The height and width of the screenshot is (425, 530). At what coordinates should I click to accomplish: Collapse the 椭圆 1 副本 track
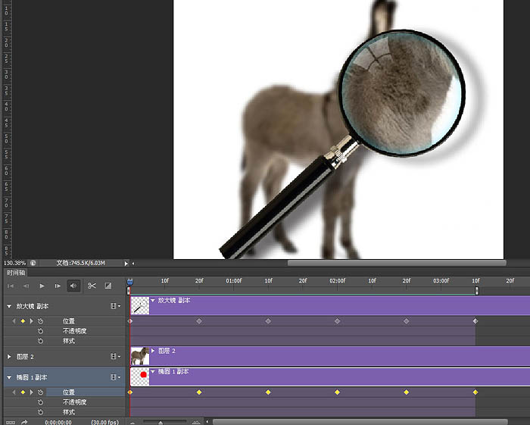[x=9, y=377]
